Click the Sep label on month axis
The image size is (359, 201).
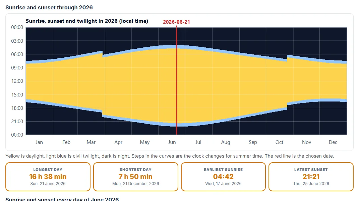tap(253, 142)
